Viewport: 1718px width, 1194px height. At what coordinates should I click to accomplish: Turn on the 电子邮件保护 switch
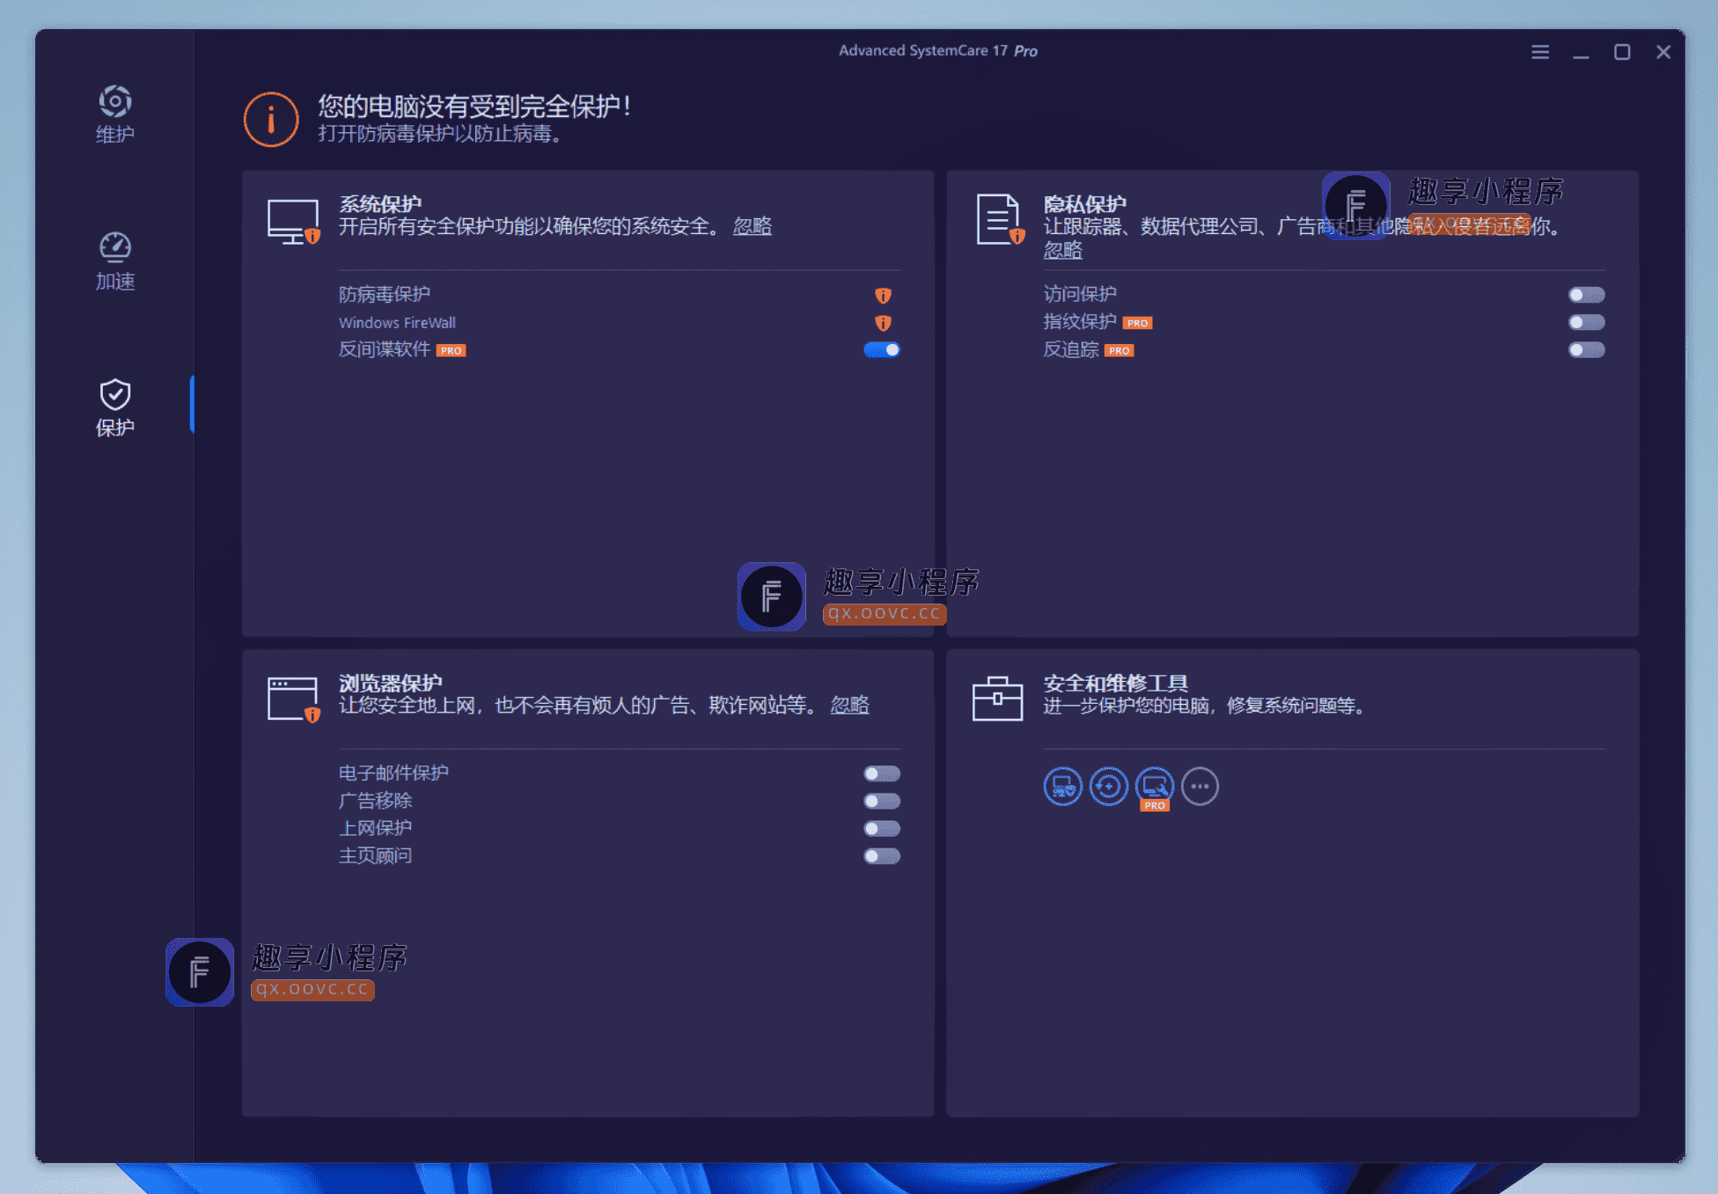pos(882,773)
